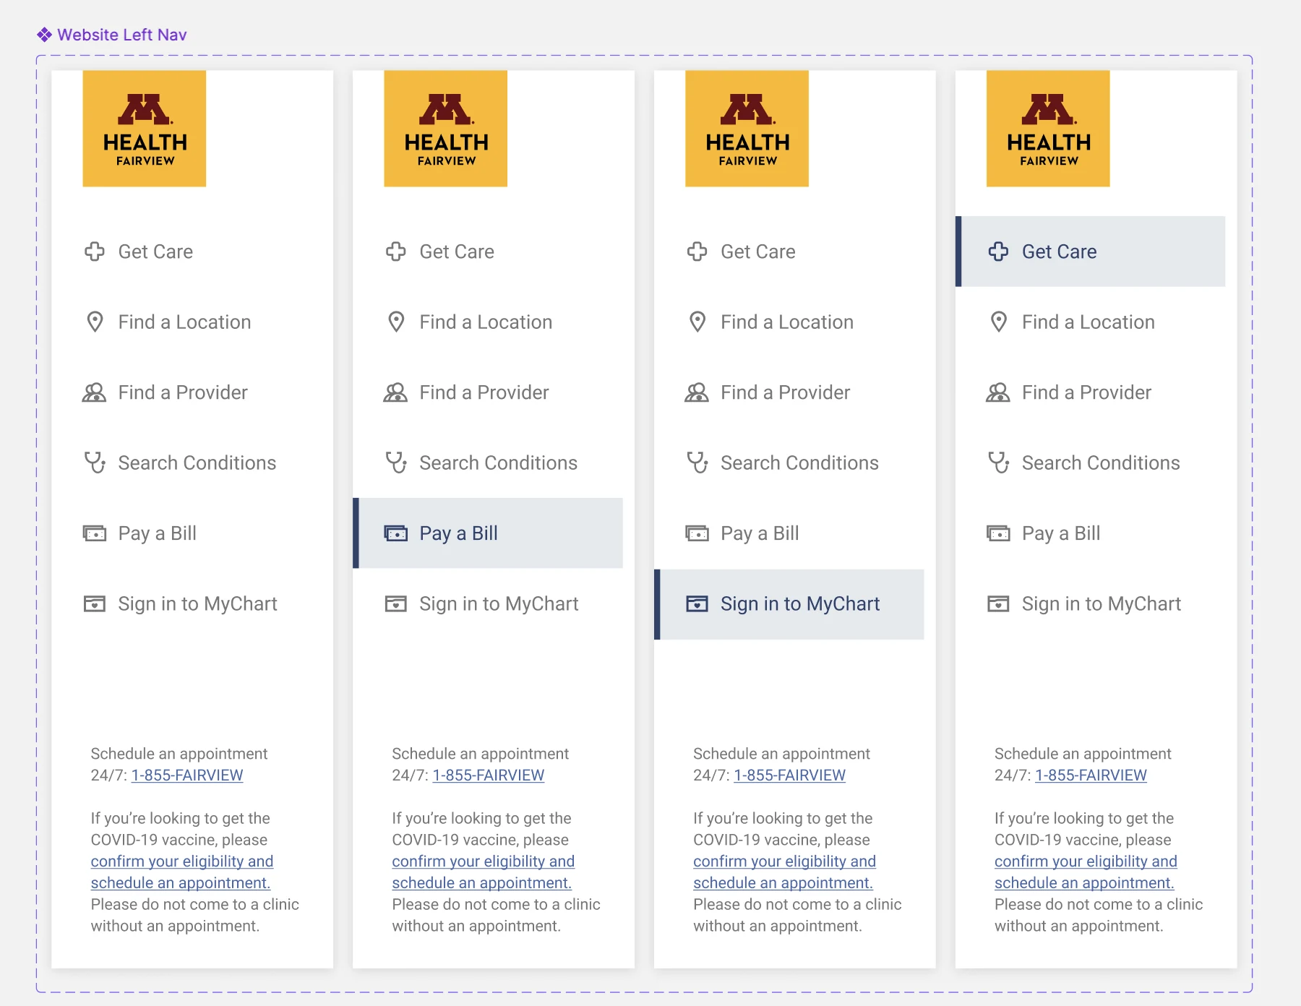Select Find a Location text in second panel
This screenshot has width=1301, height=1006.
pyautogui.click(x=486, y=322)
